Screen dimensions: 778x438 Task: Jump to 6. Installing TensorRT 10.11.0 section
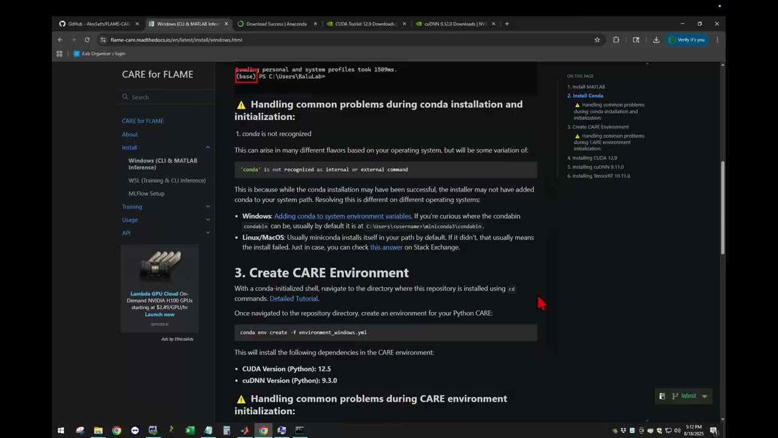(x=599, y=176)
